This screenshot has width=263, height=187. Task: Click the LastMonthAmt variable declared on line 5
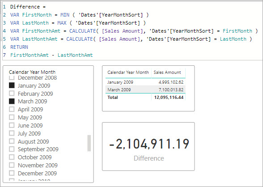tap(40, 39)
